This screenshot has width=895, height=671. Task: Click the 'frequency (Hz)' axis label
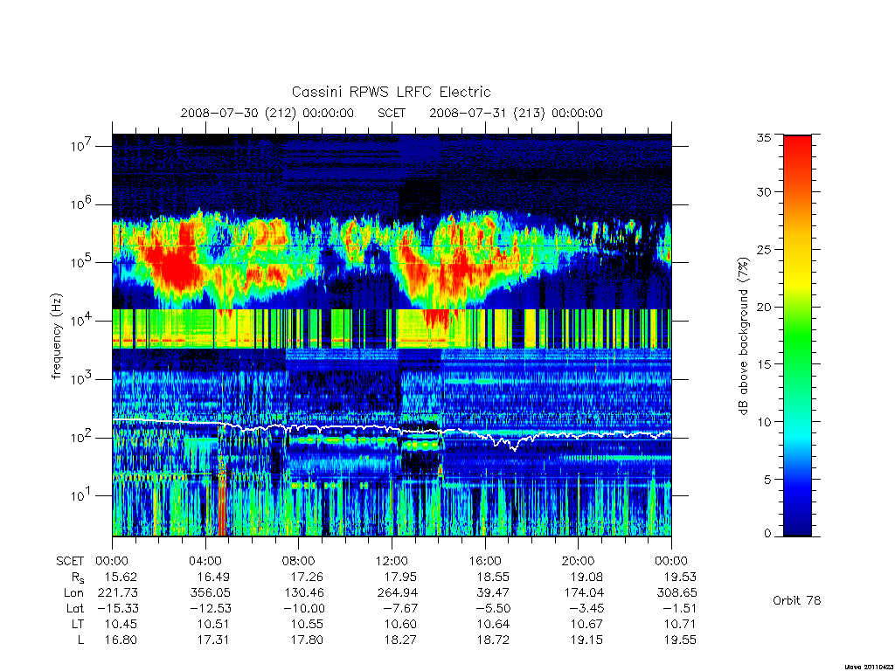pyautogui.click(x=56, y=336)
